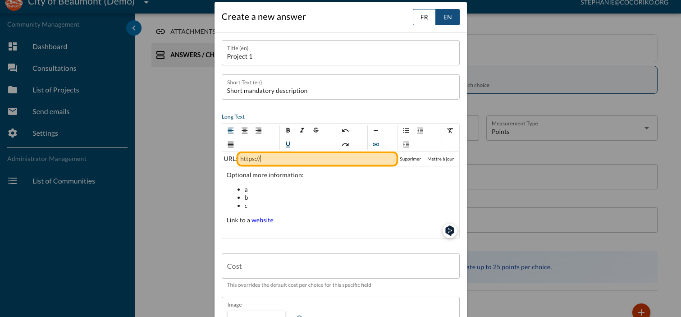Toggle bold formatting in Long Text editor
Screen dimensions: 681x317
[288, 130]
